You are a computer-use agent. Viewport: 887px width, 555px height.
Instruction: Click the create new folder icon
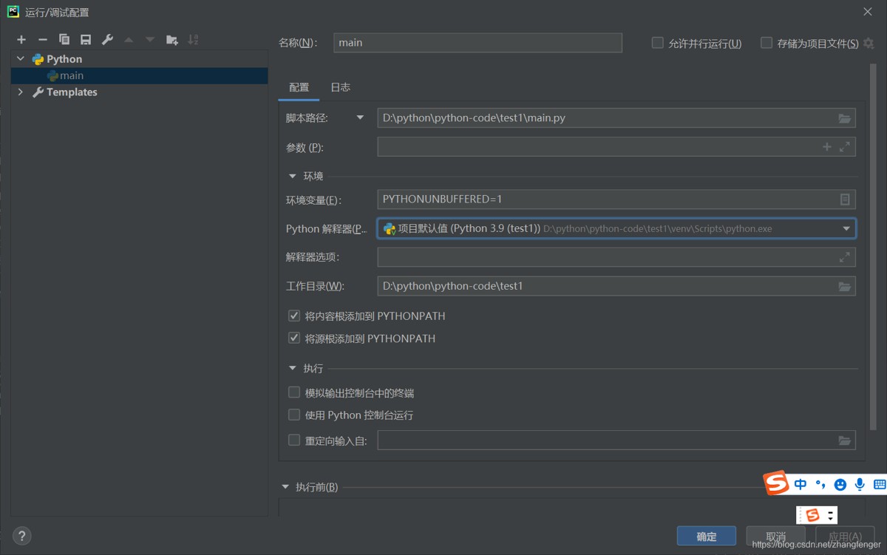tap(172, 40)
